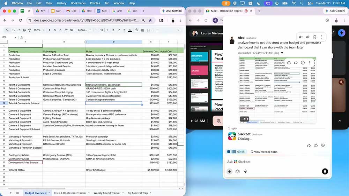Stop Slackbot's response with stop button

tap(325, 171)
